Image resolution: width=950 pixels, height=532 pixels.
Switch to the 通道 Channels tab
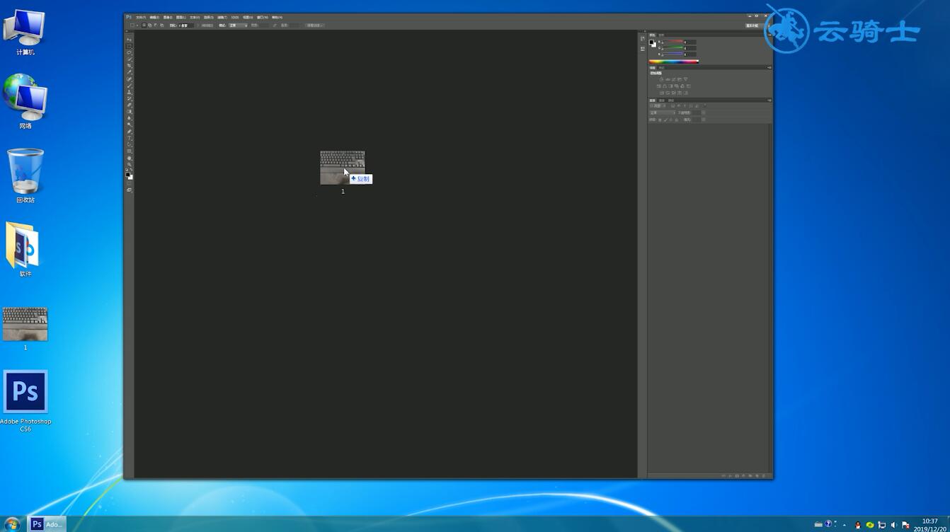(x=661, y=100)
